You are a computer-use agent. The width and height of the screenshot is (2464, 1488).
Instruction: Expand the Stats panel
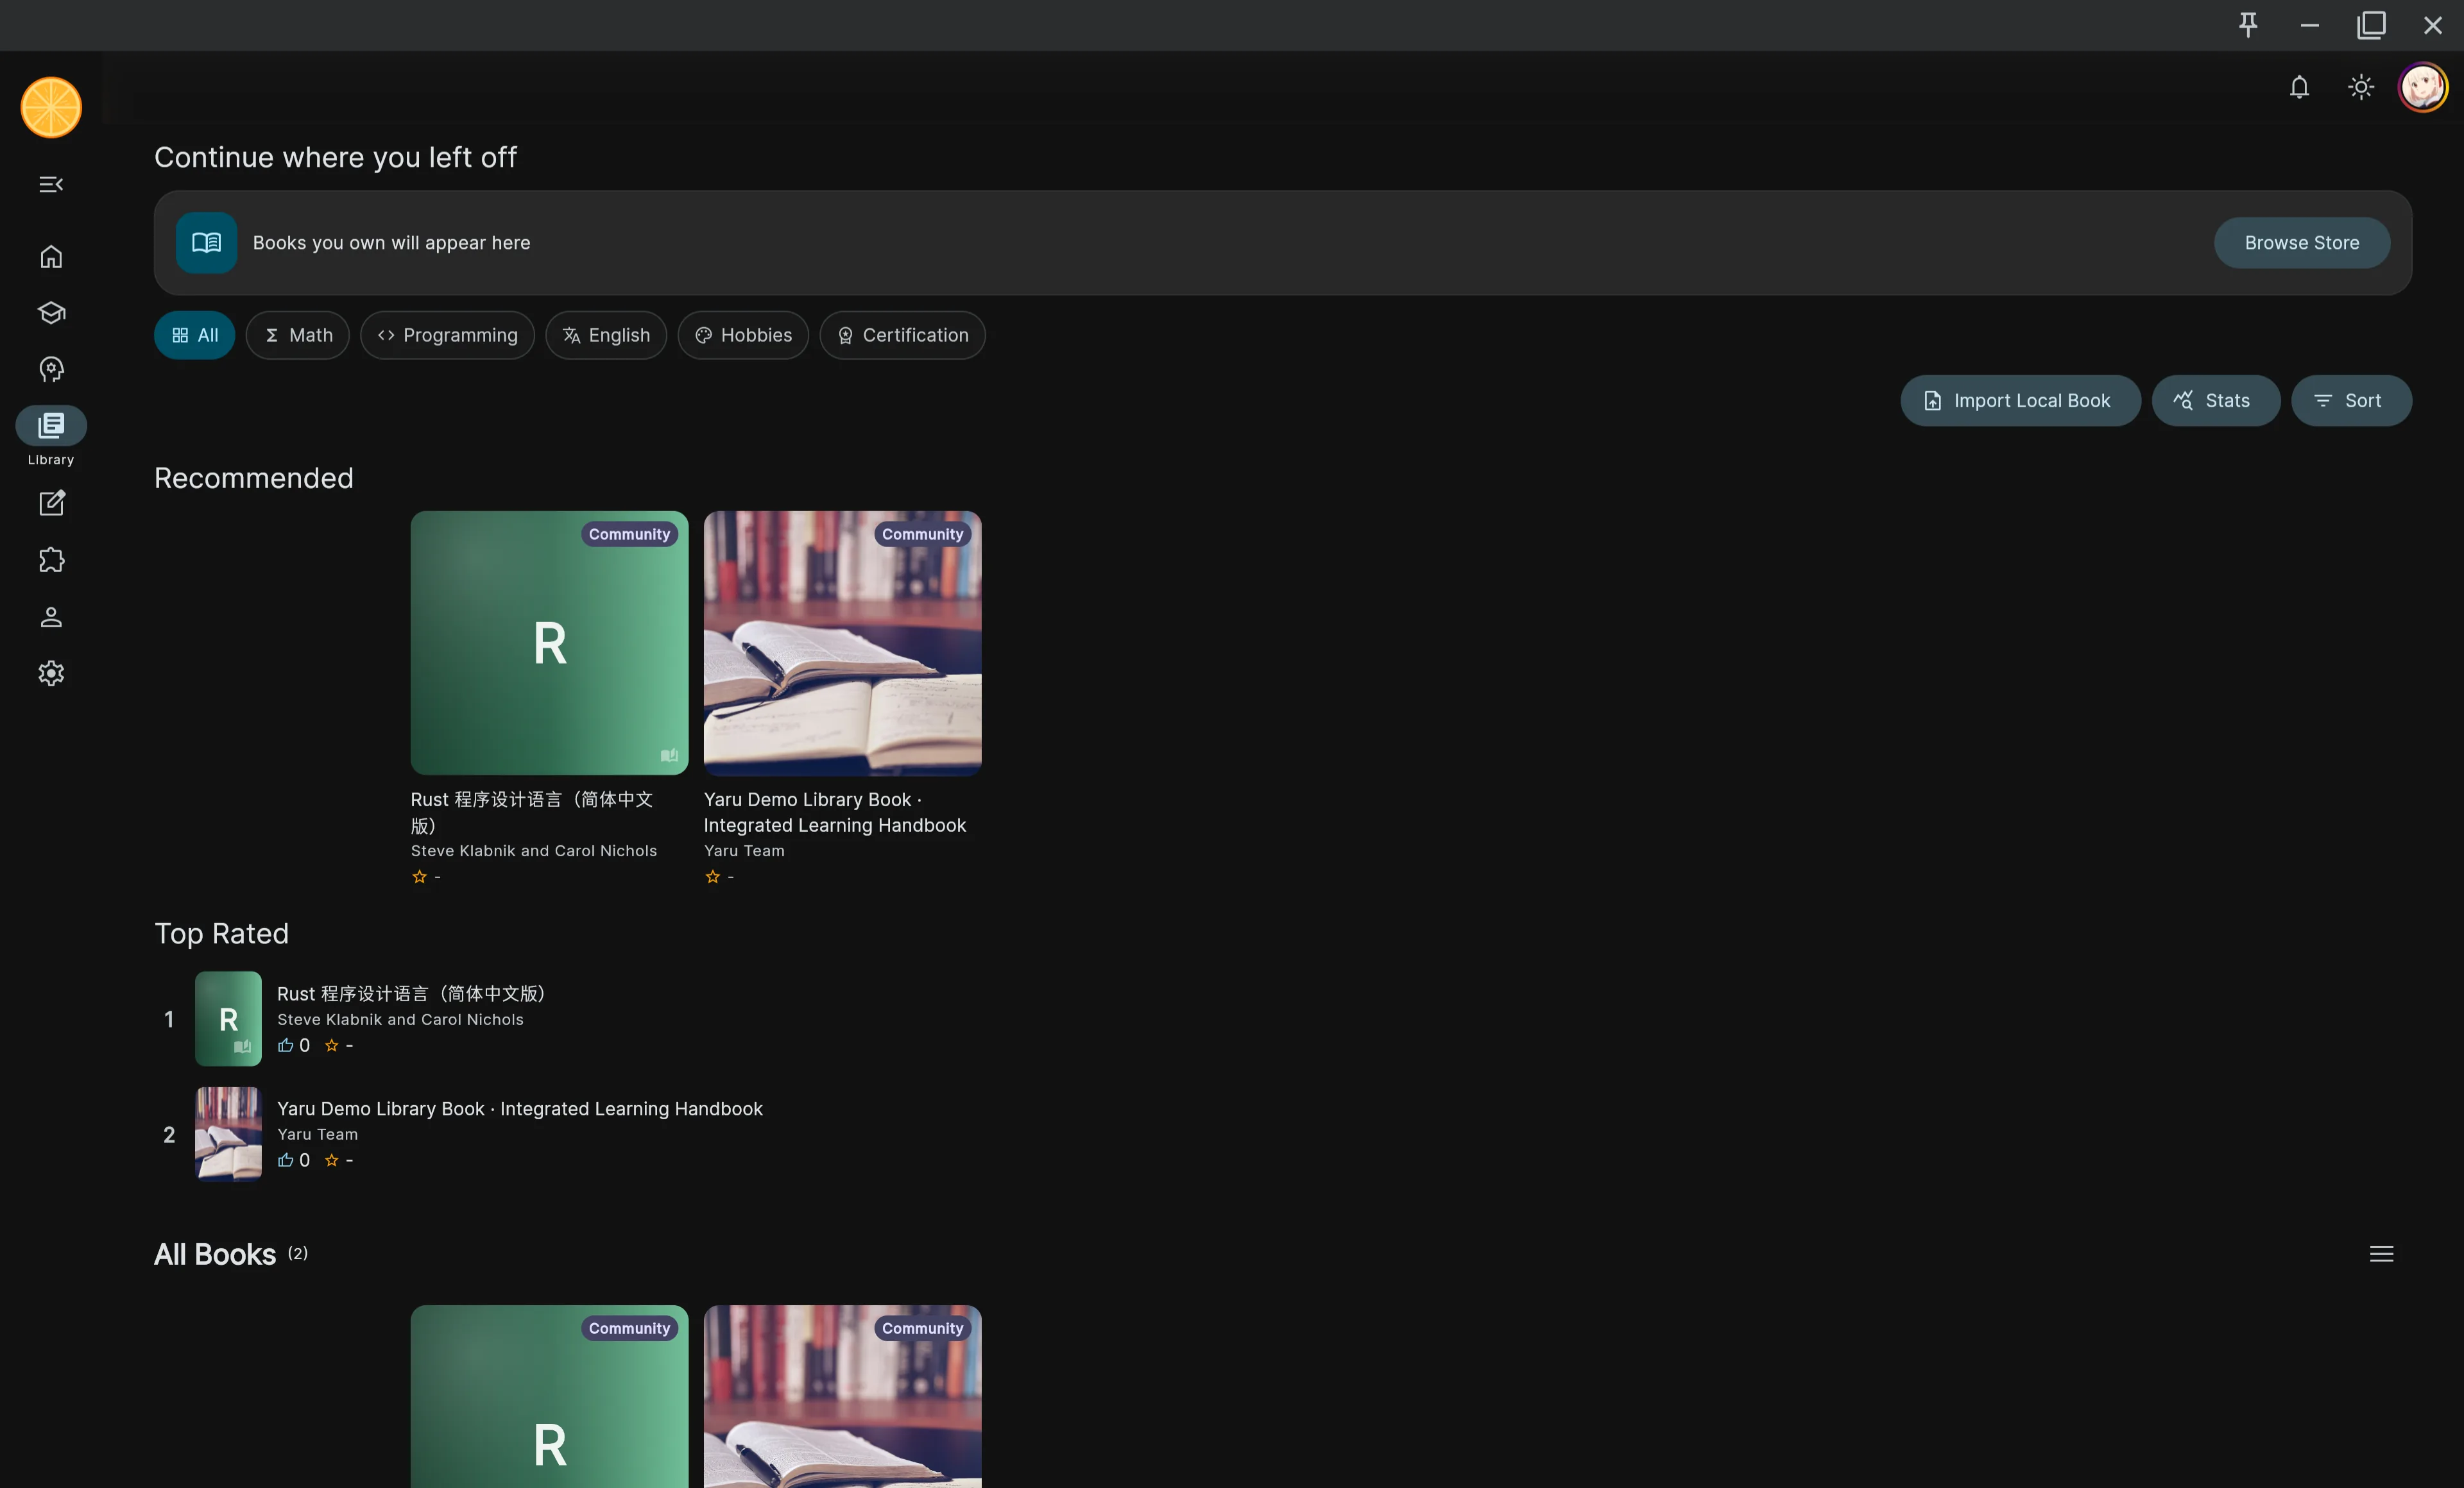[2215, 400]
